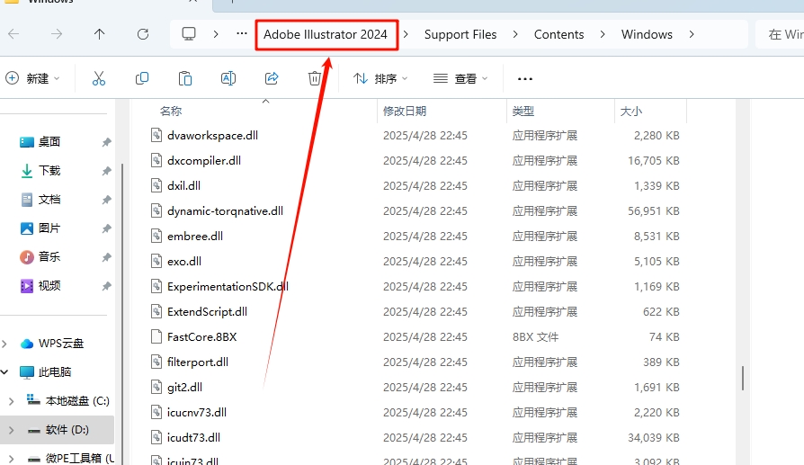Open Adobe Illustrator 2024 breadcrumb folder
This screenshot has height=465, width=804.
(x=325, y=34)
